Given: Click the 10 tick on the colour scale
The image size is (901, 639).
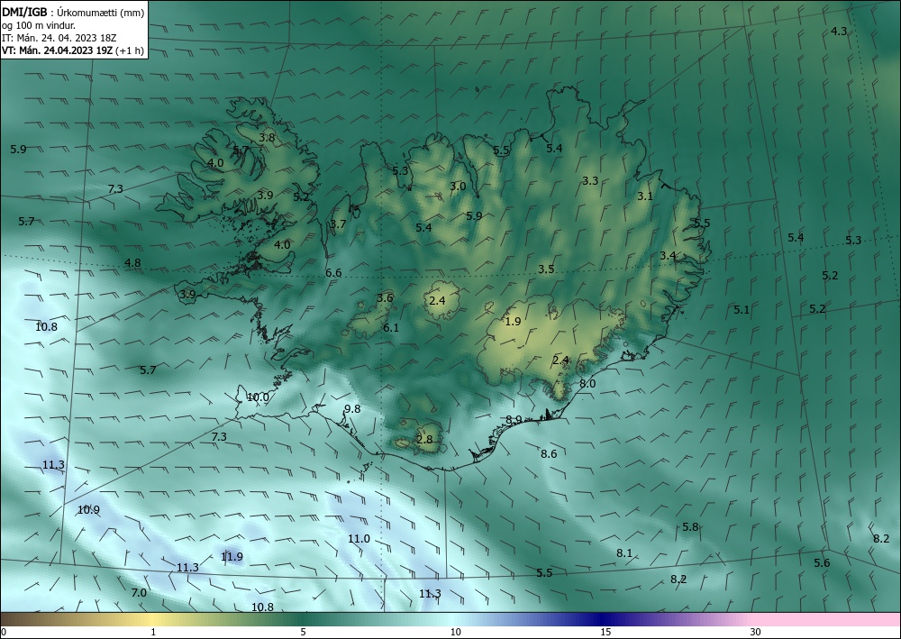Looking at the screenshot, I should click(455, 632).
